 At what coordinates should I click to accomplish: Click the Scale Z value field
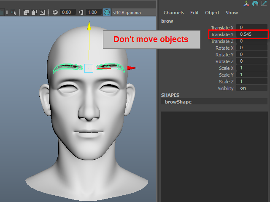(252, 81)
